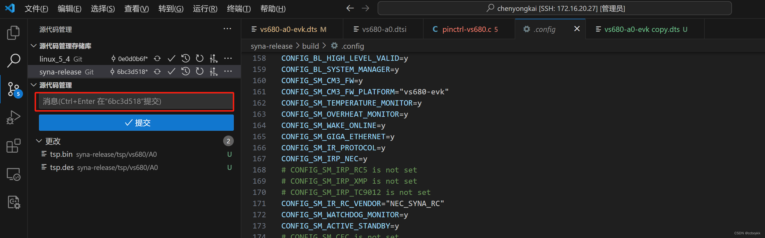View history for syna-release repository
The image size is (765, 238).
(186, 71)
